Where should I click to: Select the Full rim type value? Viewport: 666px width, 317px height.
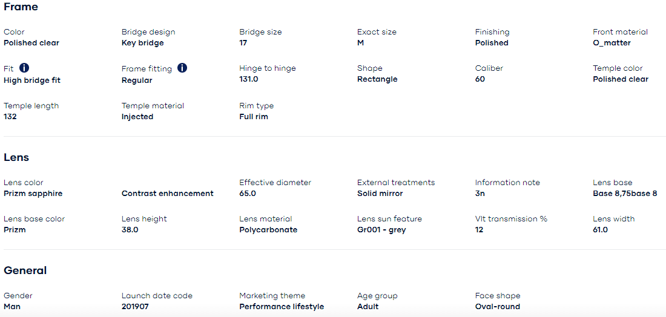(x=254, y=117)
